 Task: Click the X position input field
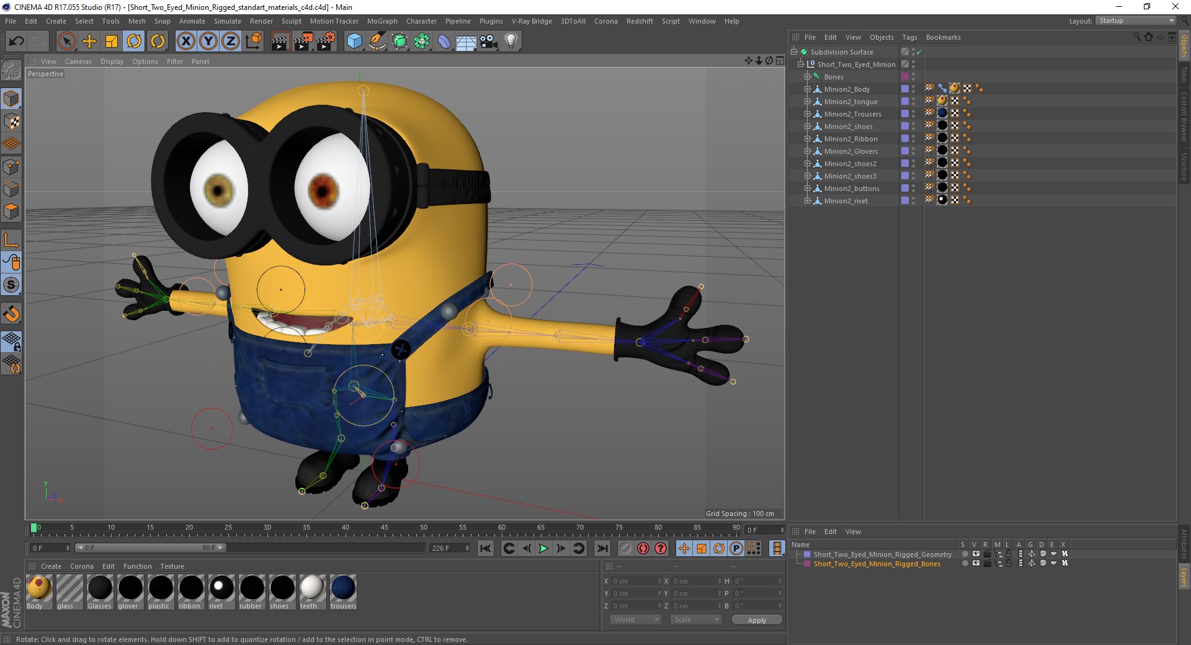pos(636,581)
